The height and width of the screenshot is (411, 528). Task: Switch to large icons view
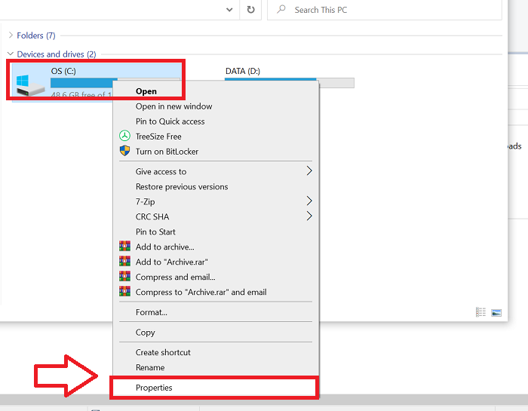coord(496,312)
